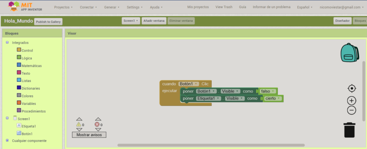
Task: Click Informar de un problema
Action: click(272, 7)
